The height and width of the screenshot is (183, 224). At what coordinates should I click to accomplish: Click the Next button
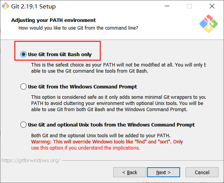tap(164, 172)
